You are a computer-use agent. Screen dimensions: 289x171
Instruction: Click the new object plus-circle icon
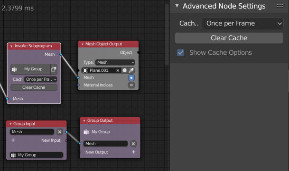(125, 70)
